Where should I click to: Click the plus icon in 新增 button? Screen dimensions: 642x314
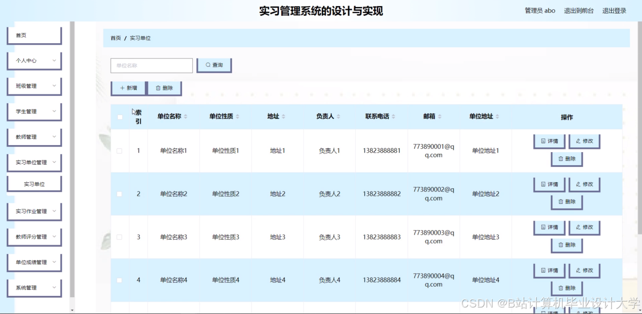(122, 88)
